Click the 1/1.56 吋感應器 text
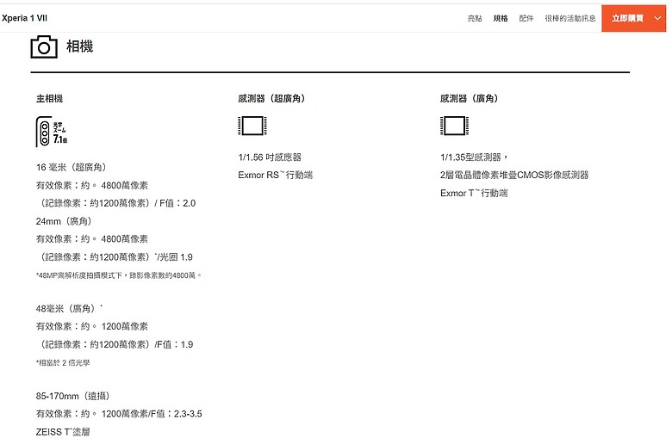The height and width of the screenshot is (438, 672). pyautogui.click(x=270, y=157)
